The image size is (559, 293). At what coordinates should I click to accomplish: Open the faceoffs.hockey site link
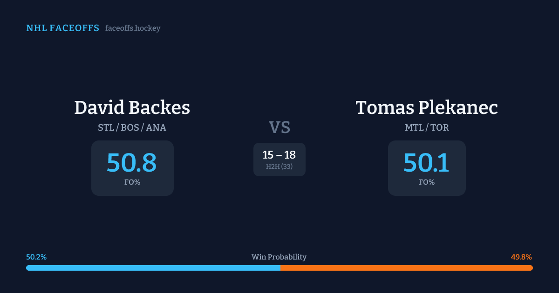pyautogui.click(x=133, y=28)
